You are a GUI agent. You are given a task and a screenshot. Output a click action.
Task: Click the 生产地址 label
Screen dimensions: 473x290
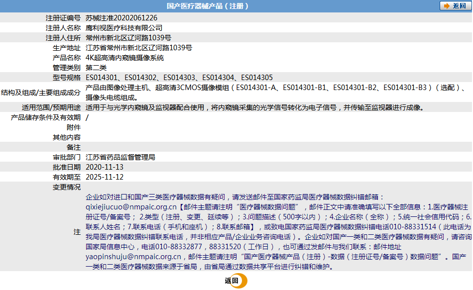coord(67,48)
